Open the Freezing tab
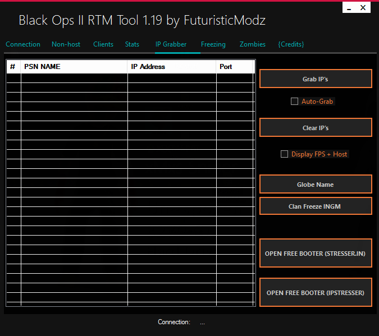 pos(213,44)
